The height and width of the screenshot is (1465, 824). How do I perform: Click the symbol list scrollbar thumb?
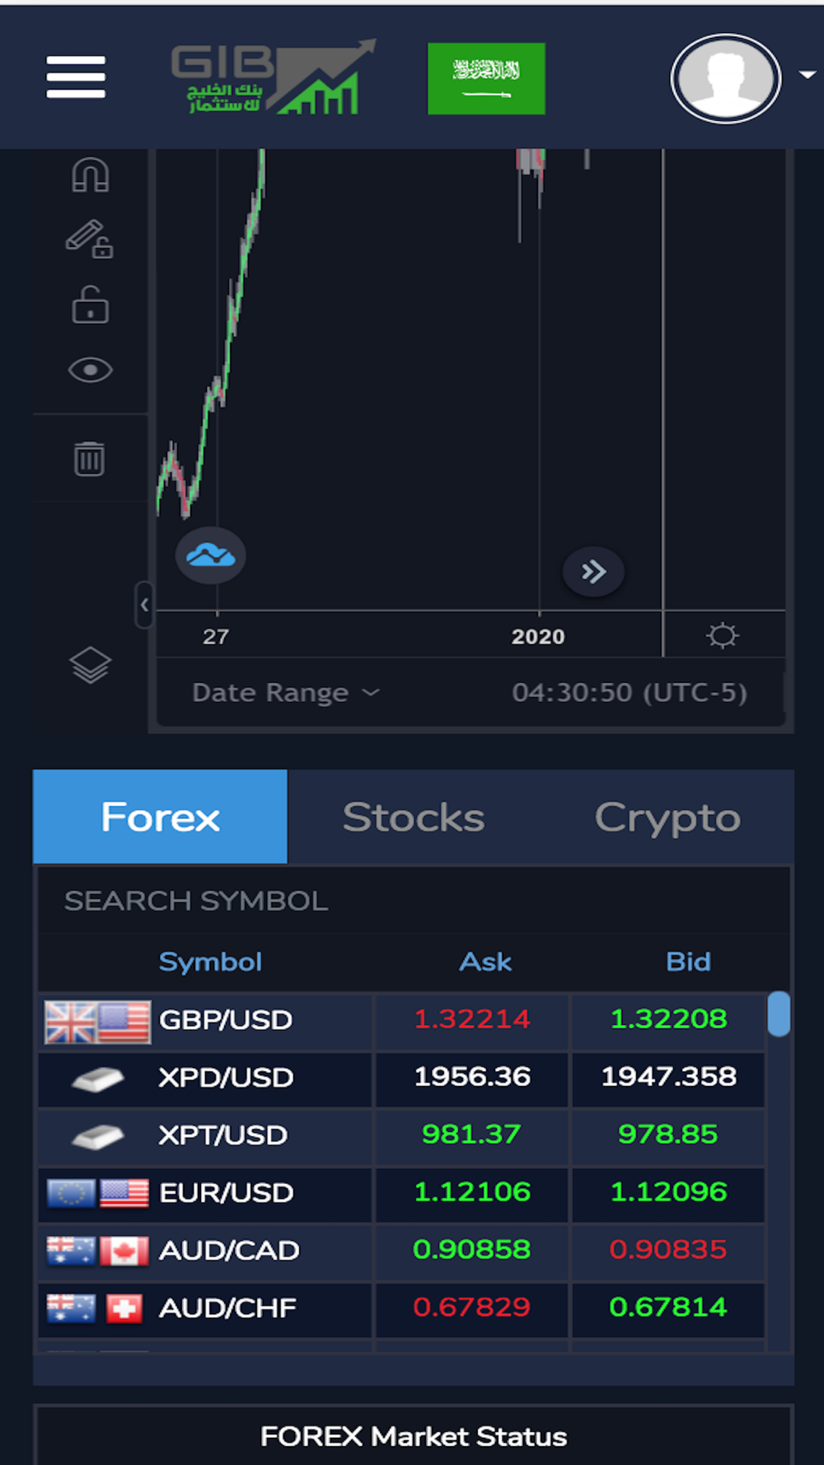tap(779, 1013)
